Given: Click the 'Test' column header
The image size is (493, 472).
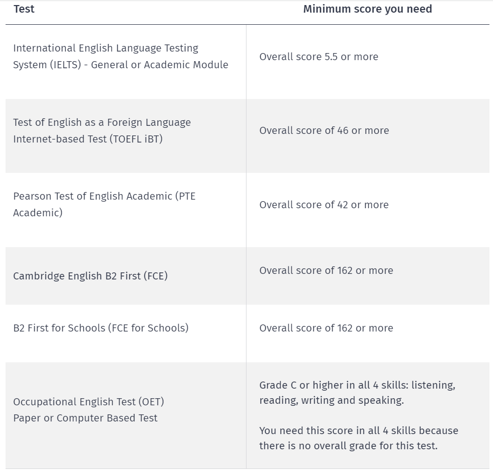Looking at the screenshot, I should click(24, 9).
